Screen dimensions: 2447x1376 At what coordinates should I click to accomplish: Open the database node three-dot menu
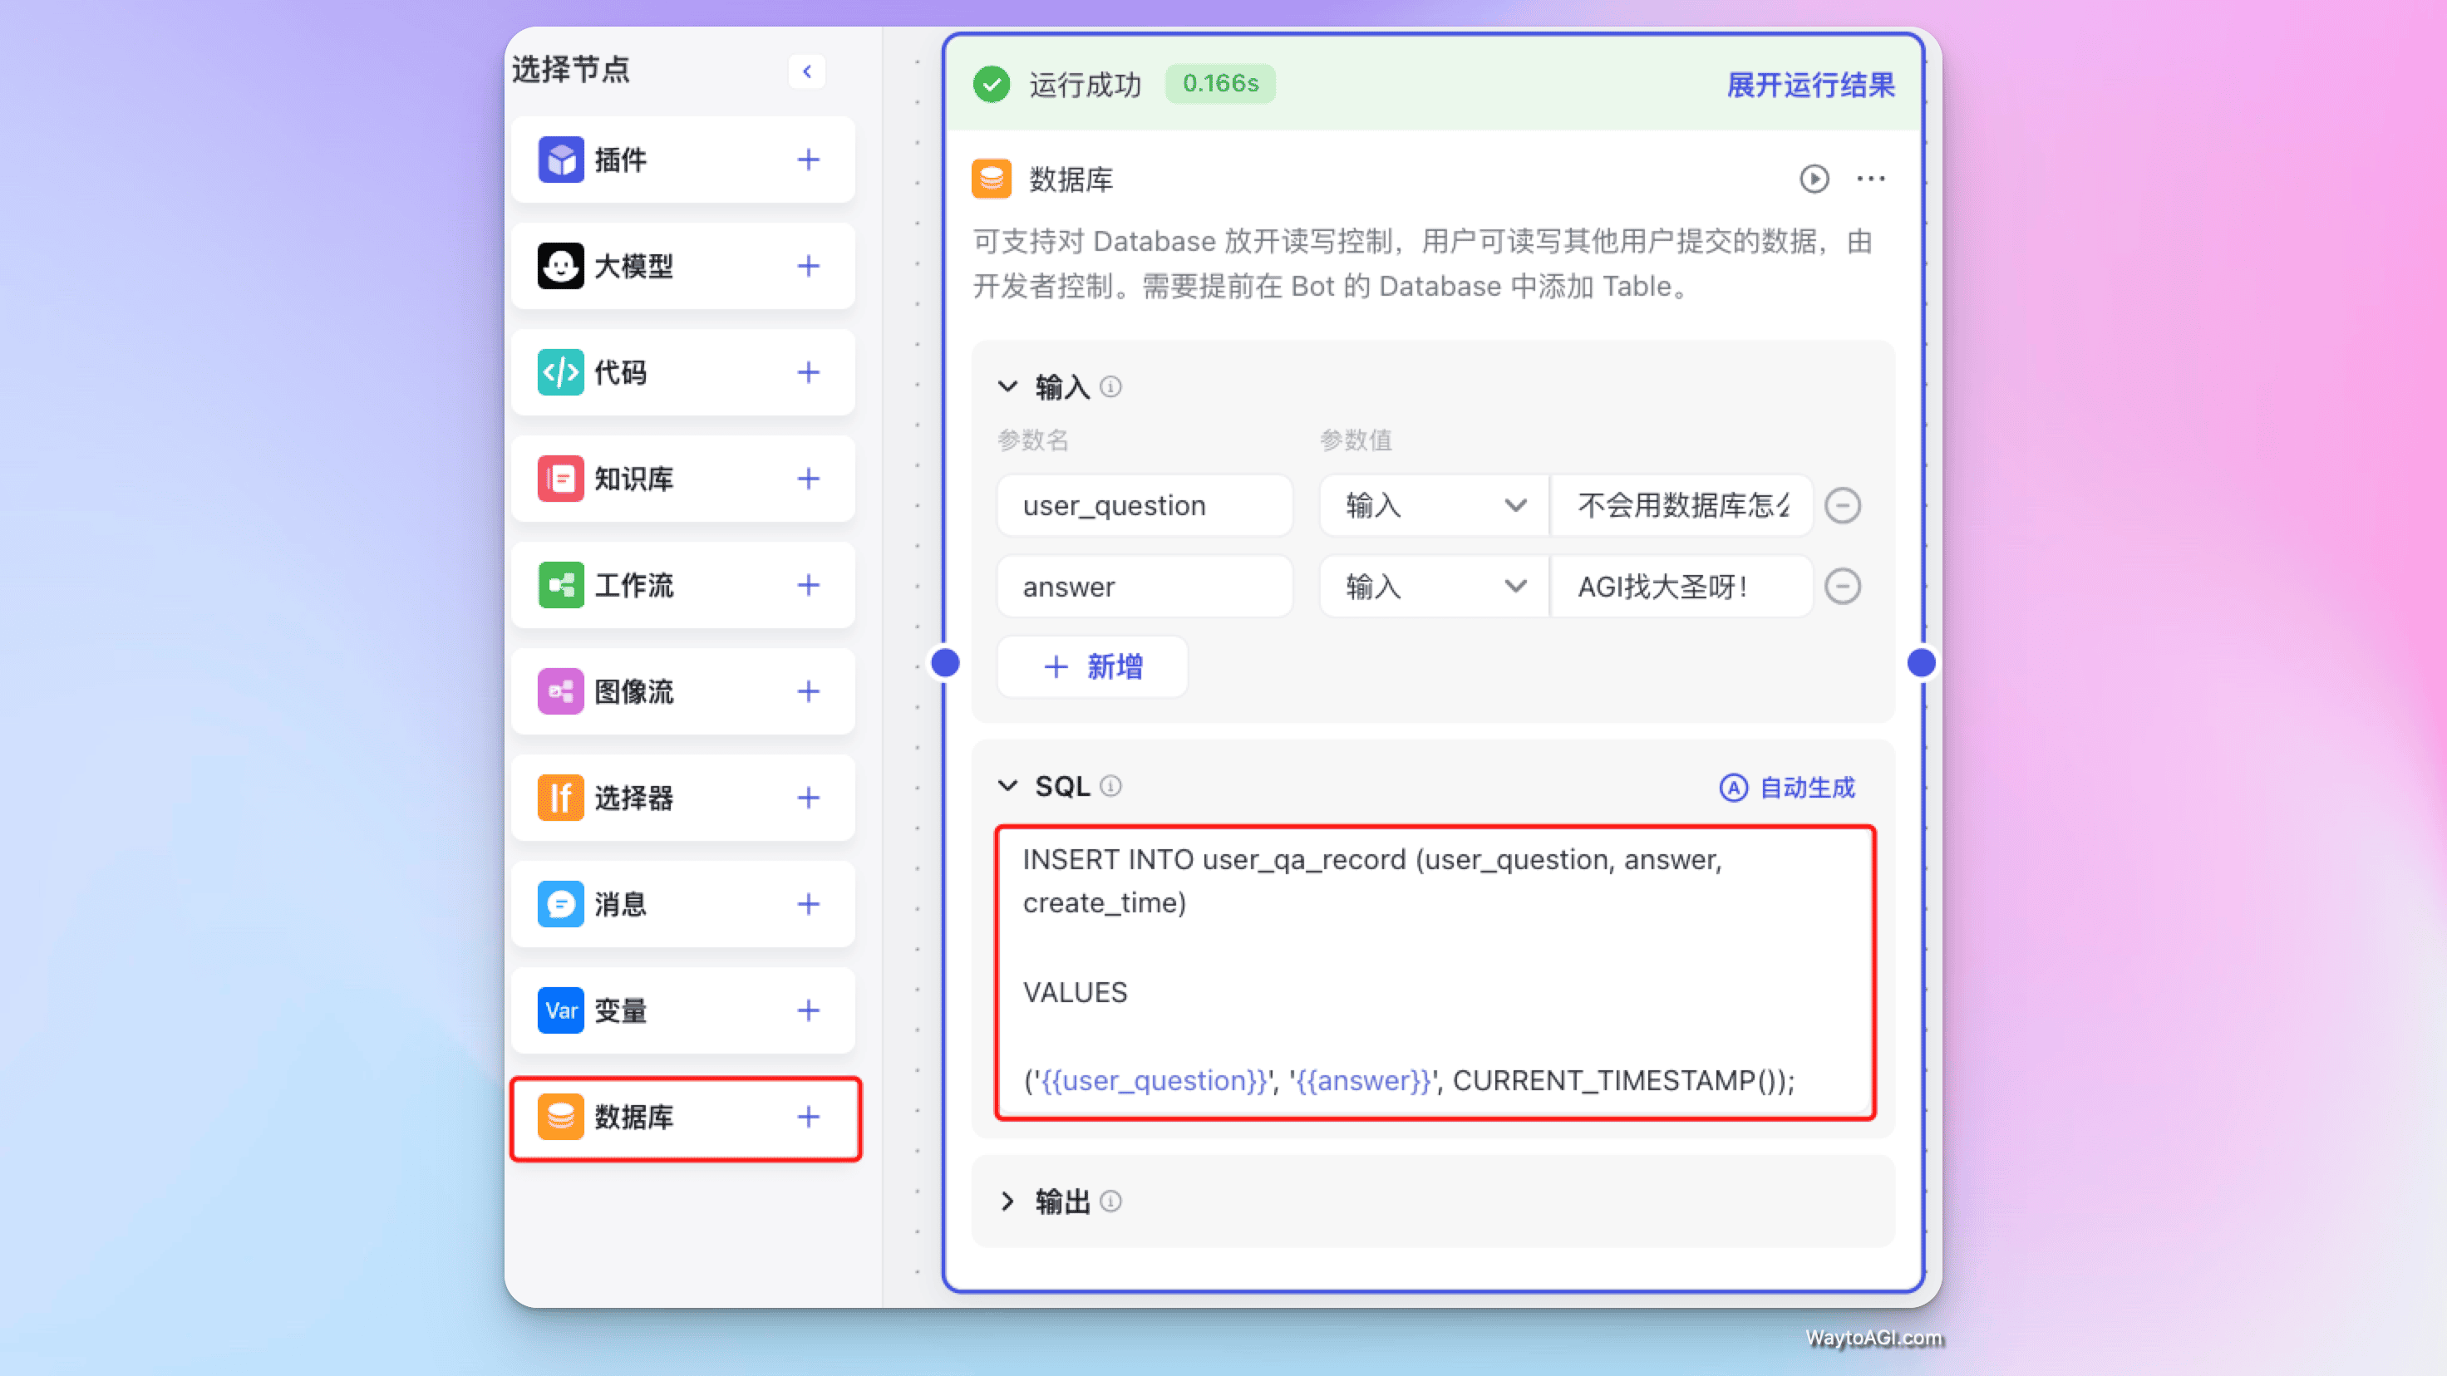click(1870, 179)
